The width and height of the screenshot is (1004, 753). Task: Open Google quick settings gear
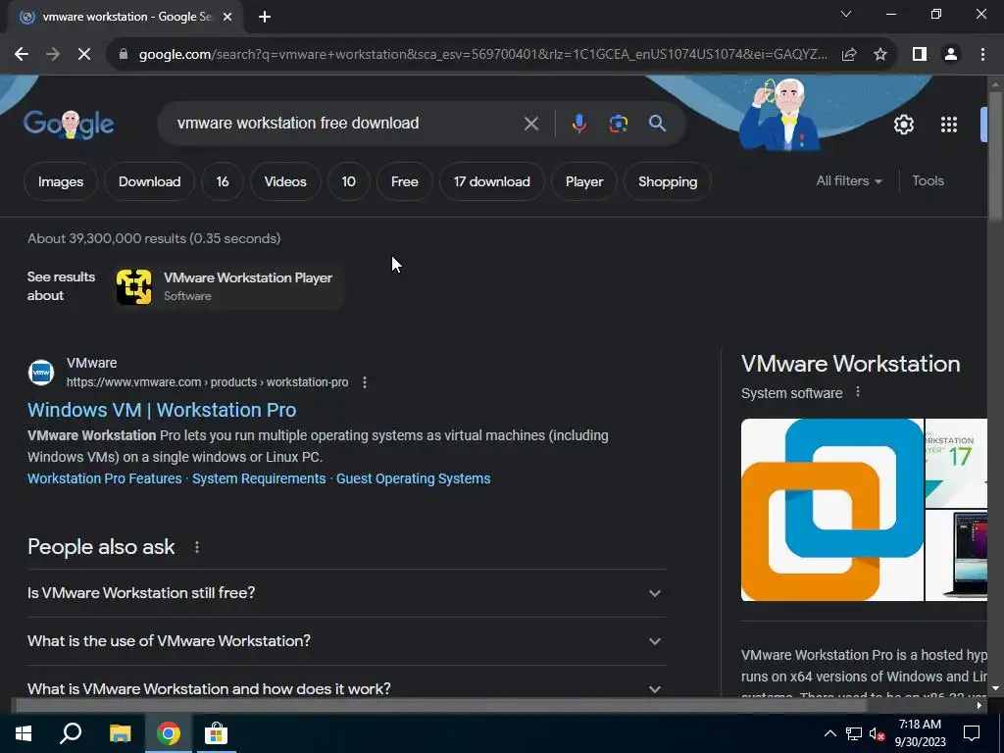pos(903,125)
